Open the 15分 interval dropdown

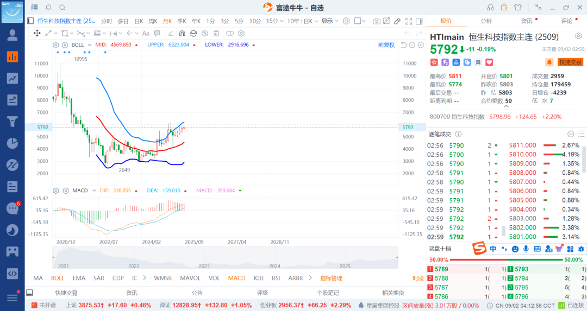(274, 21)
